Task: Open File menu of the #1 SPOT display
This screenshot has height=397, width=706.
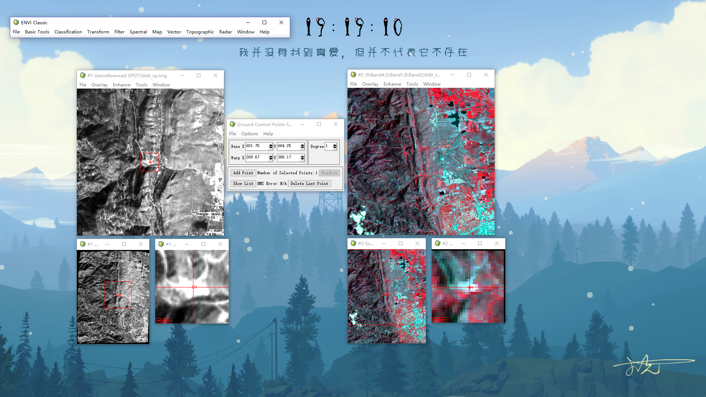Action: click(x=83, y=85)
